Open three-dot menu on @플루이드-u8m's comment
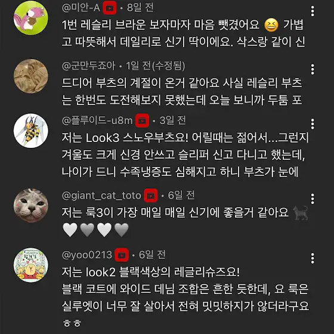The width and height of the screenshot is (334, 334). [x=313, y=124]
